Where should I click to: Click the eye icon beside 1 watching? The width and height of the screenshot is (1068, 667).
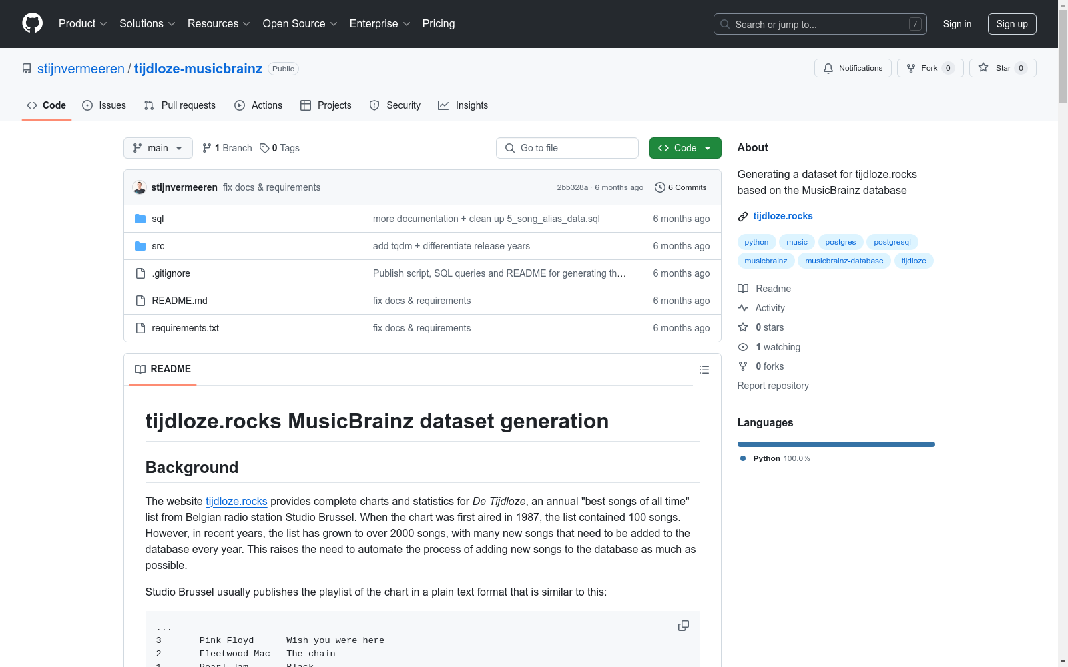coord(743,347)
